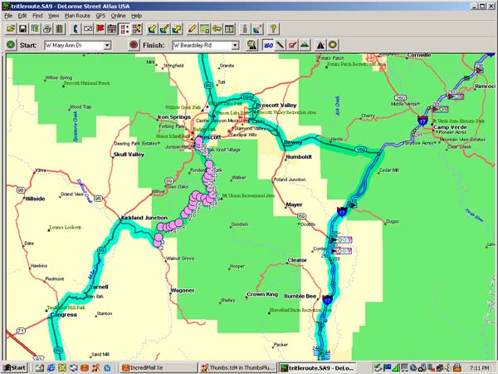This screenshot has width=498, height=374.
Task: Click the third yellow arrow map icon
Action: click(177, 29)
